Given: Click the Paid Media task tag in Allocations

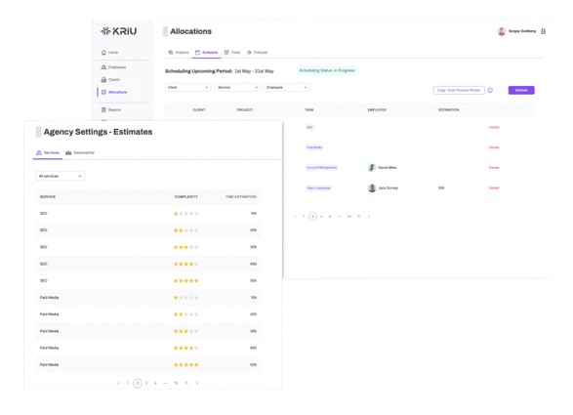Looking at the screenshot, I should click(x=314, y=147).
